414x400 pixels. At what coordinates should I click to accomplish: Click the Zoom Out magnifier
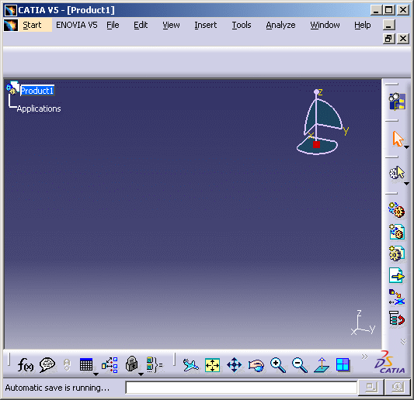[x=299, y=365]
